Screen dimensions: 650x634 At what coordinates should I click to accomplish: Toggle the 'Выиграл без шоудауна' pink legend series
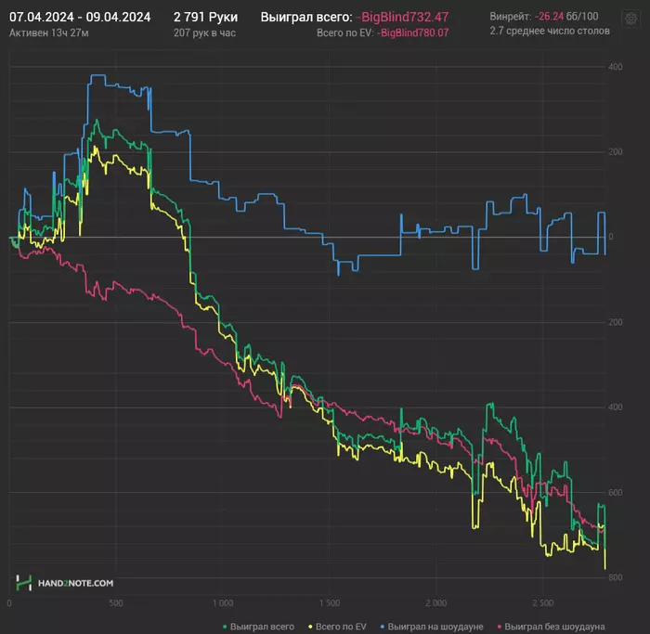[551, 627]
